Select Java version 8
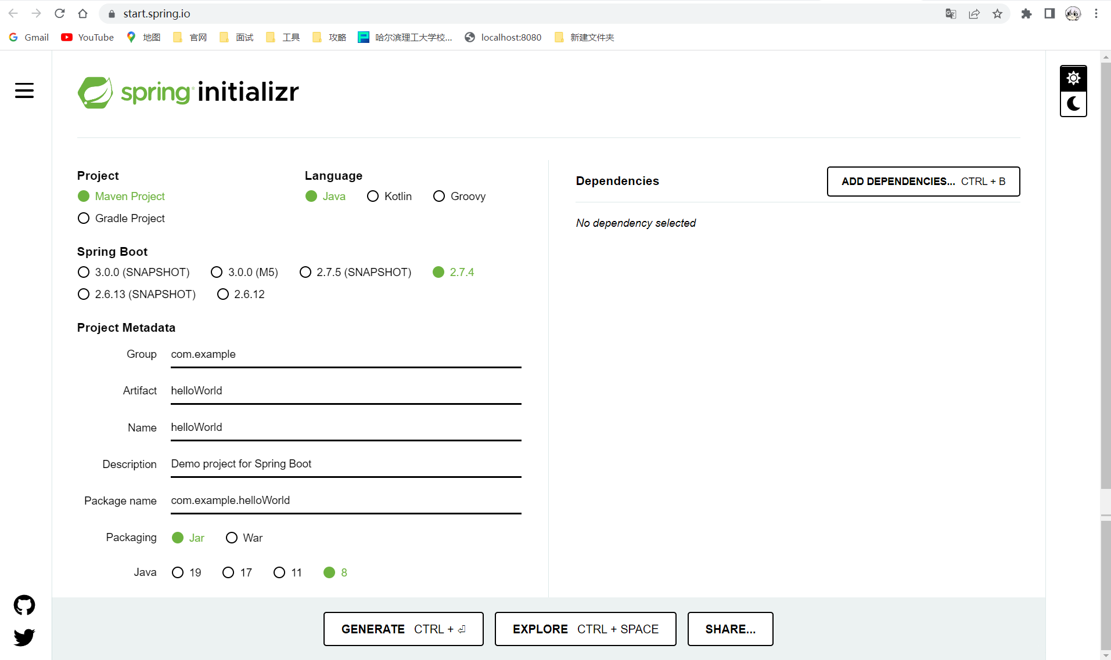Screen dimensions: 1111x660 coord(335,572)
